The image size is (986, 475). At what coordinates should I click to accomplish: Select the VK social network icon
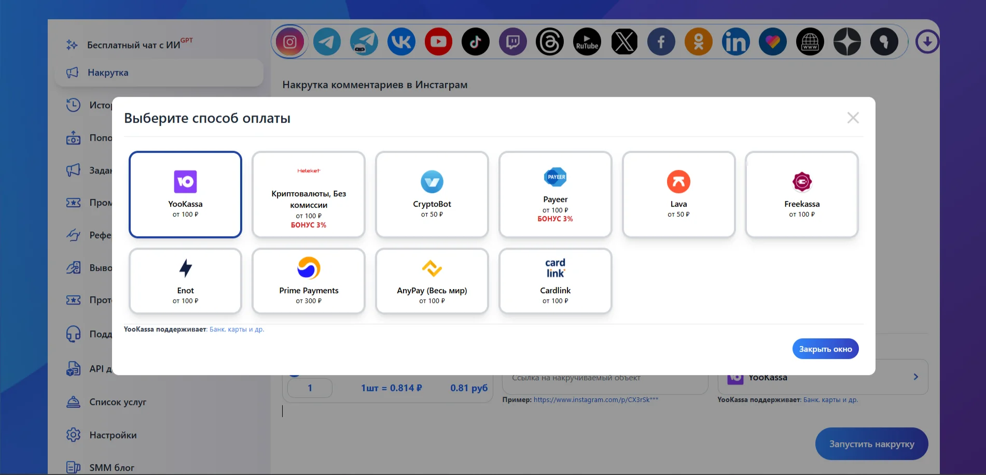tap(401, 41)
